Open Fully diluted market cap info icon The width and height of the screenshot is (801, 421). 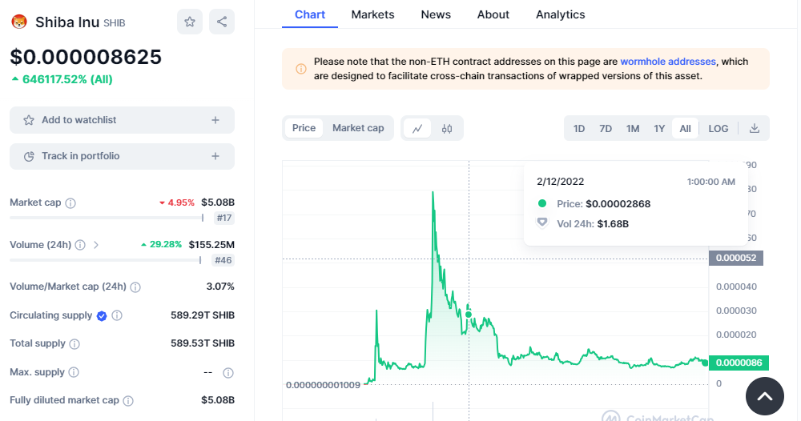(x=128, y=401)
